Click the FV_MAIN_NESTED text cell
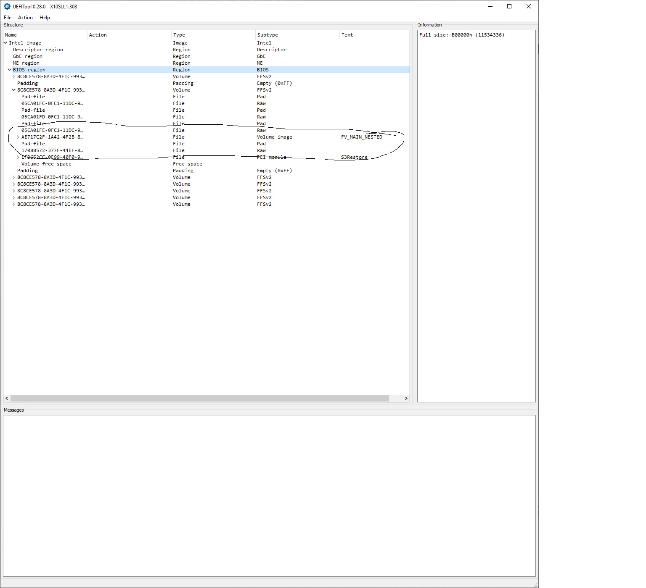 [362, 137]
